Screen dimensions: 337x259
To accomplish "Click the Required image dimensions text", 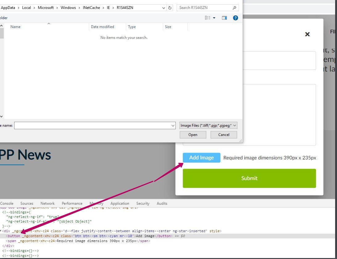I will click(x=270, y=158).
